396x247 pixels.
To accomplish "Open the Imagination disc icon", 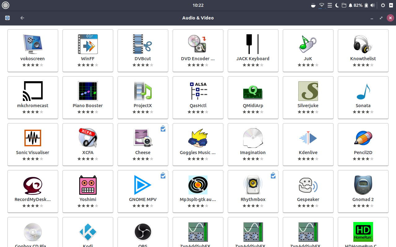I will click(253, 138).
